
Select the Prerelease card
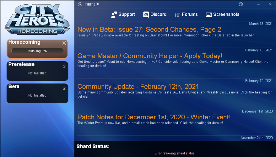pos(37,71)
